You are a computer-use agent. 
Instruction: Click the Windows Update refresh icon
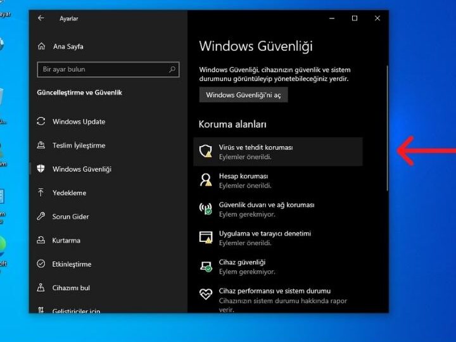(41, 121)
